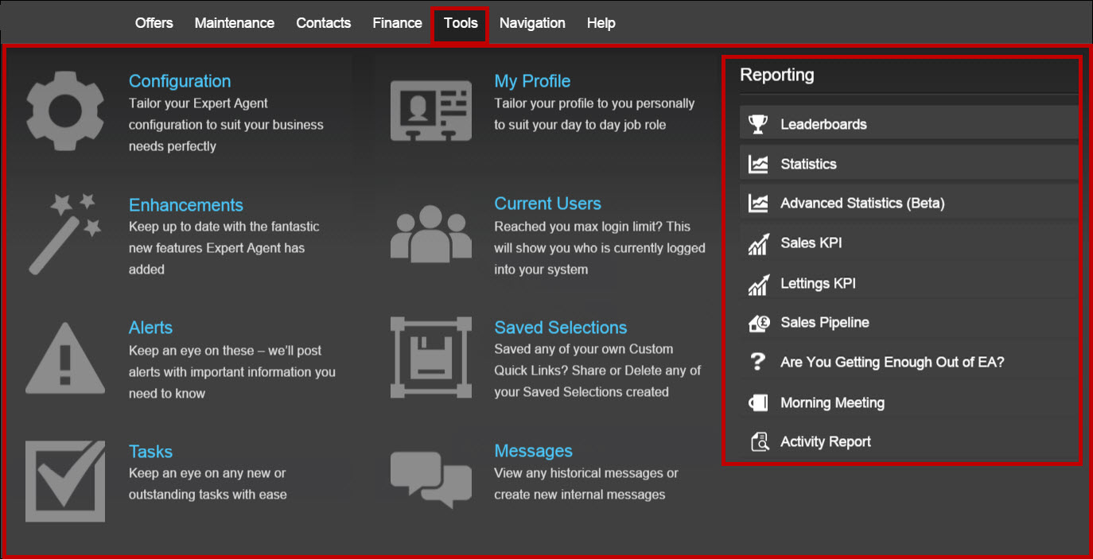Click the Reporting panel heading
This screenshot has width=1093, height=559.
pos(777,75)
